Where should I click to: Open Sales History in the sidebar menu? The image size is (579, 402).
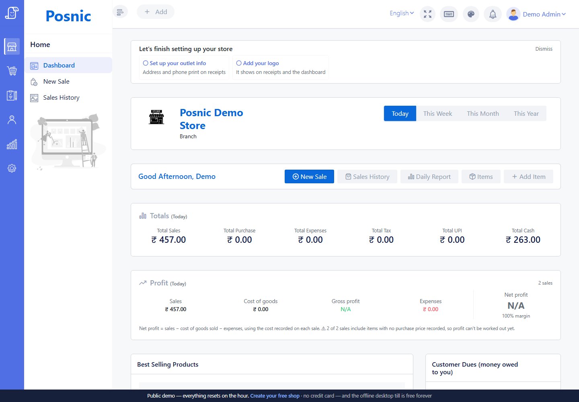tap(68, 98)
